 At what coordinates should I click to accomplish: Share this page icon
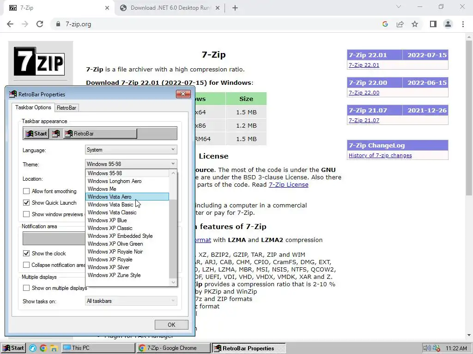(x=400, y=24)
